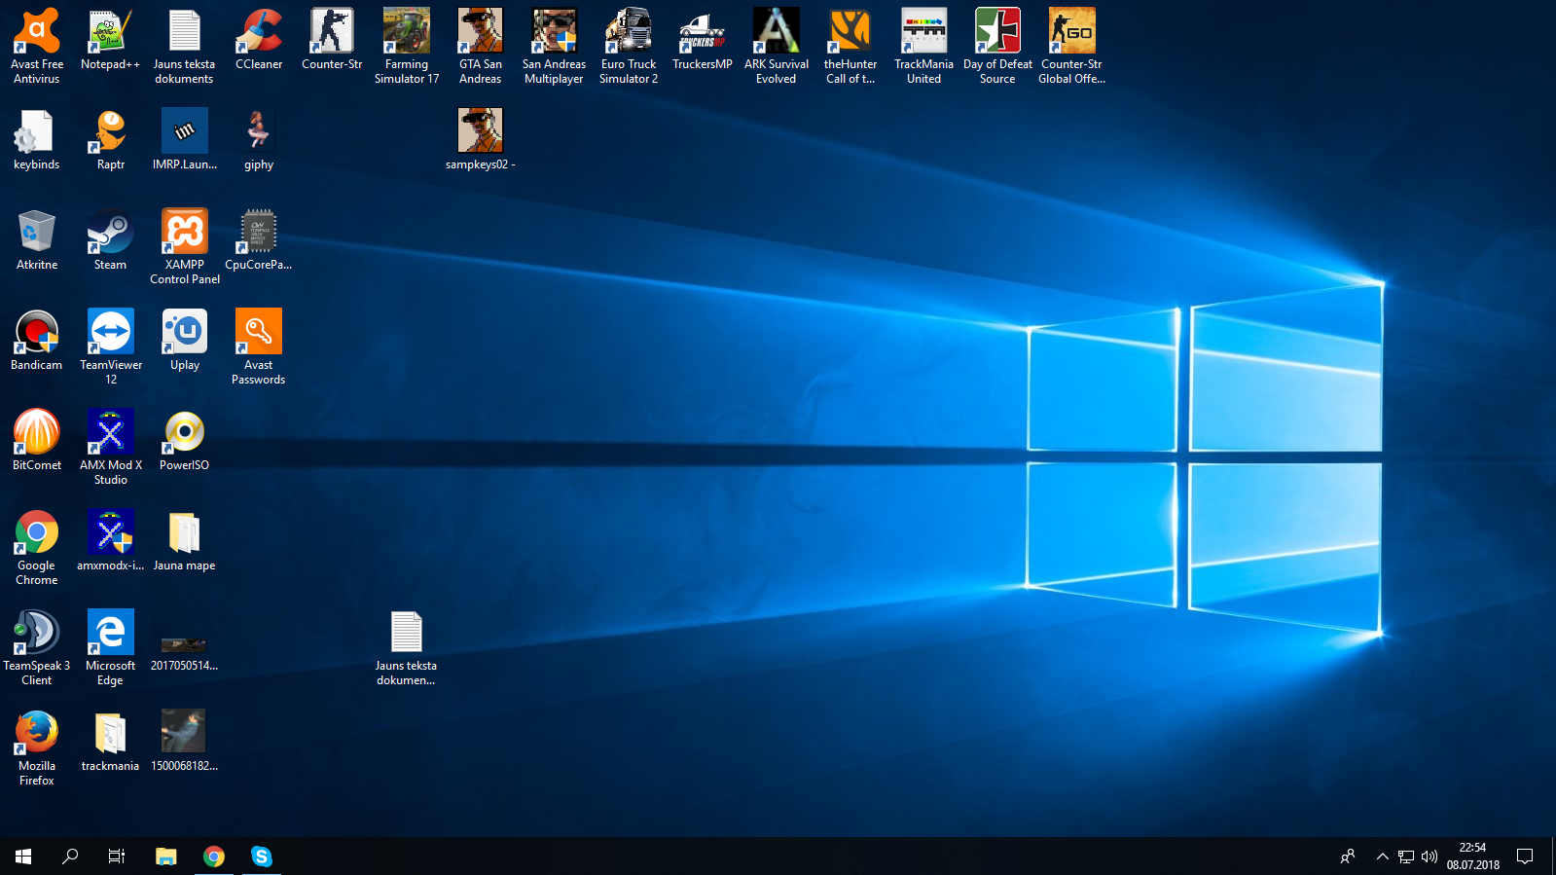Viewport: 1556px width, 875px height.
Task: Open BitComet desktop shortcut
Action: [x=37, y=440]
